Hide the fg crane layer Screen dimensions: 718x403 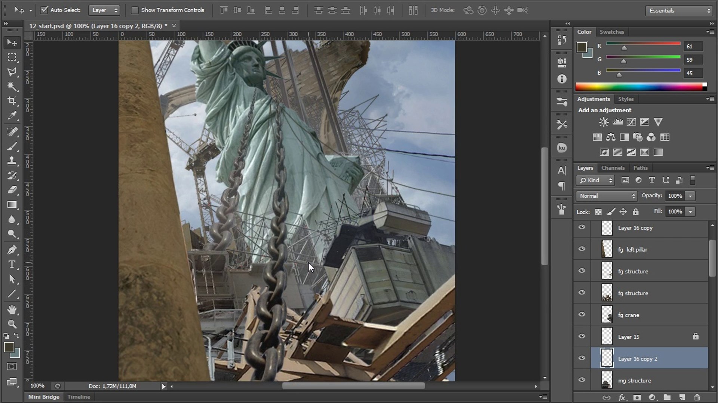(x=582, y=315)
